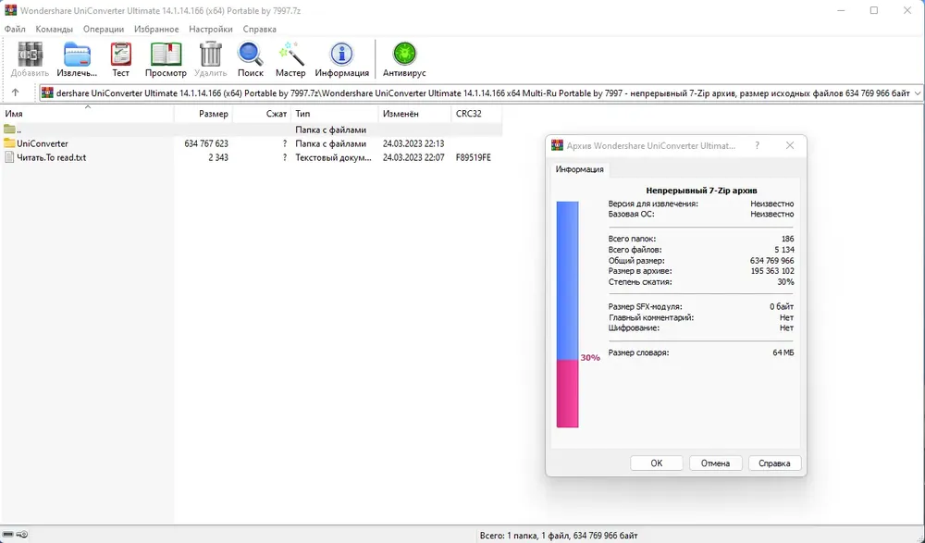Start the Антивирус scan icon
Screen dimensions: 925x543
point(405,55)
